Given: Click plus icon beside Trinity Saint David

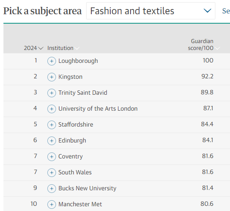Looking at the screenshot, I should click(52, 93).
